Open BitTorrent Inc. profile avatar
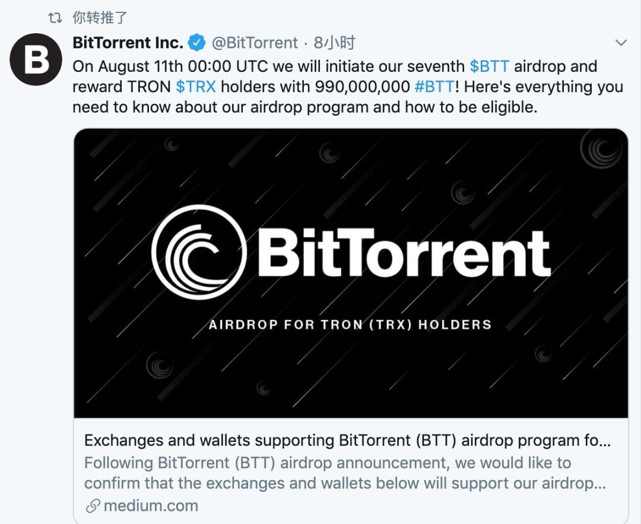This screenshot has width=641, height=524. click(x=36, y=59)
